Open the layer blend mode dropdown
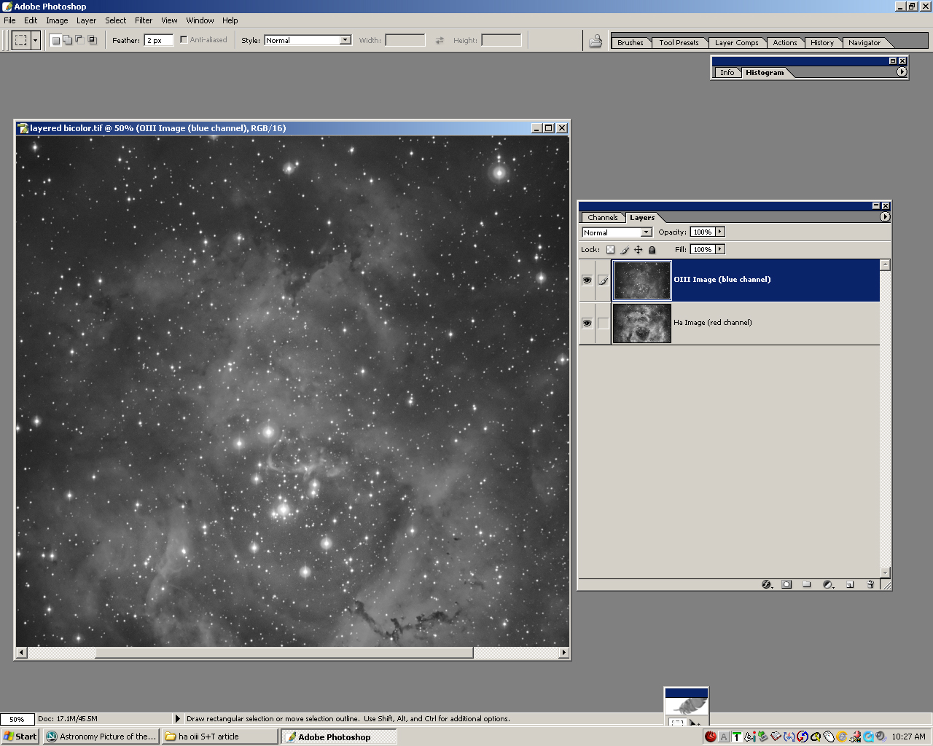 tap(646, 232)
